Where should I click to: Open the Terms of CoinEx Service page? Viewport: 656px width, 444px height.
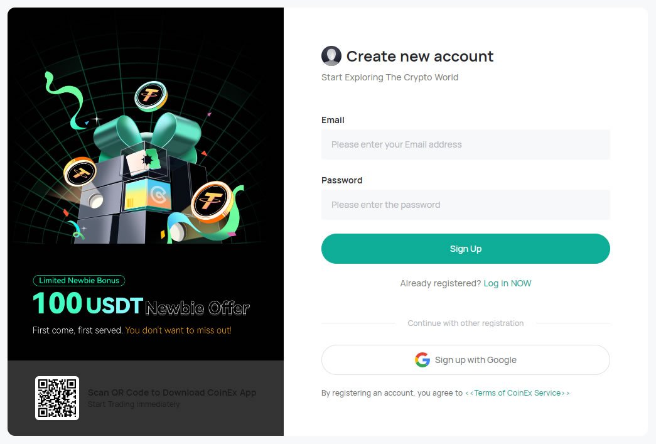click(518, 393)
